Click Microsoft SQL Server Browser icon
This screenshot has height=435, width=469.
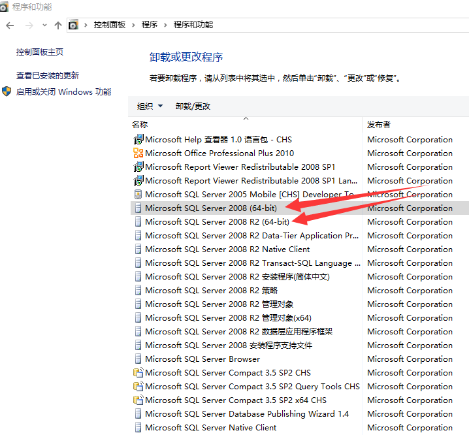[x=138, y=359]
